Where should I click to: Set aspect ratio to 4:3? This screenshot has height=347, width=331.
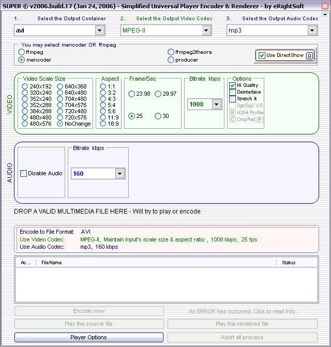pyautogui.click(x=103, y=99)
